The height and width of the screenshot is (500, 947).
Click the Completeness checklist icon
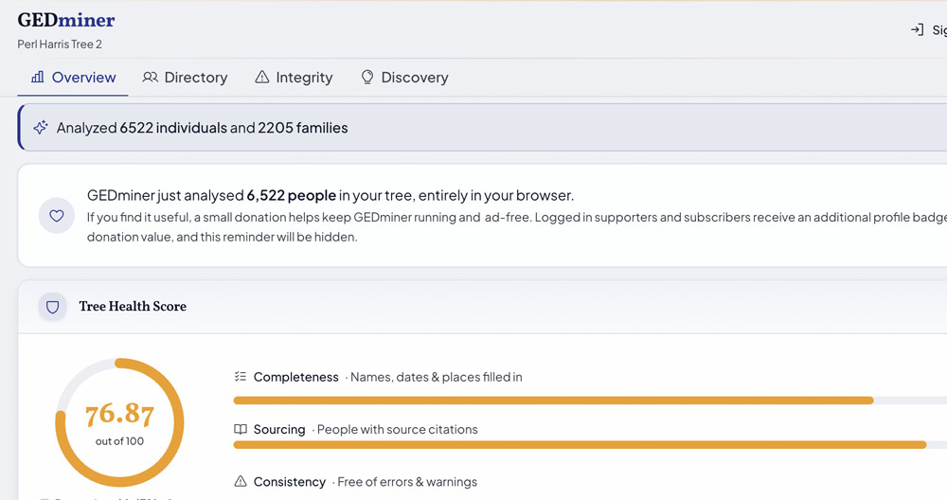(x=241, y=377)
